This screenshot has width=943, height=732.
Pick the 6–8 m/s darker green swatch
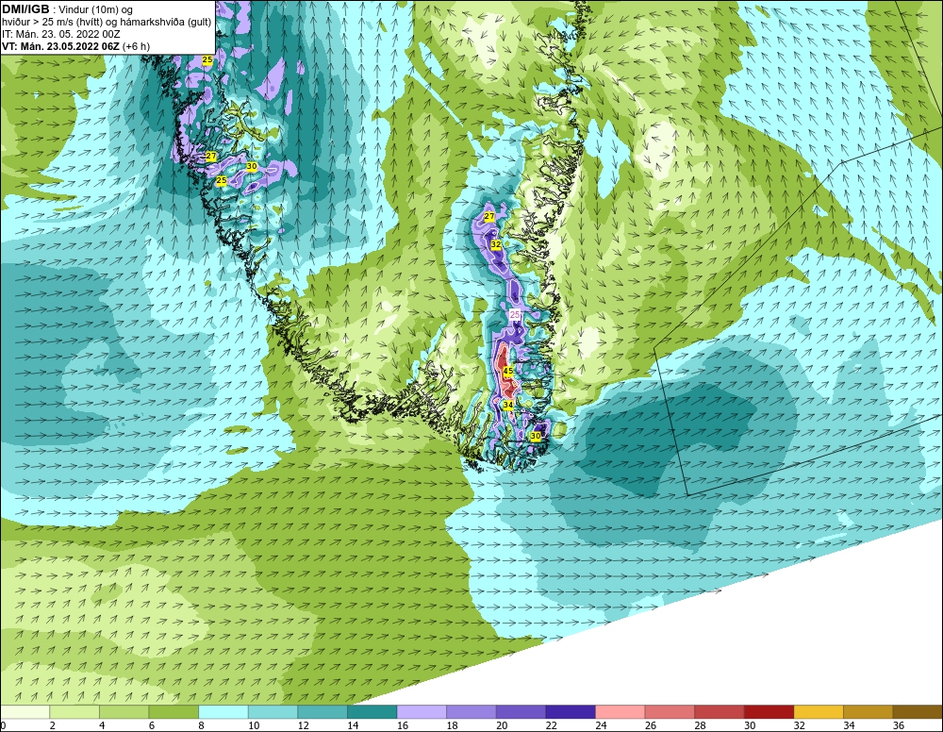pos(174,712)
